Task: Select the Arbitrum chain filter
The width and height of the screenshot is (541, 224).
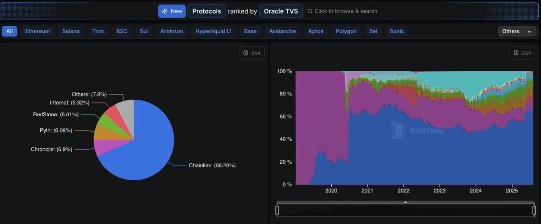Action: [171, 31]
